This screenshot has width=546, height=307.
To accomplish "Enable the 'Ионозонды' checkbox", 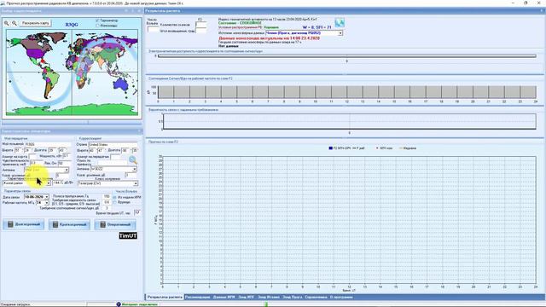I will (x=97, y=26).
